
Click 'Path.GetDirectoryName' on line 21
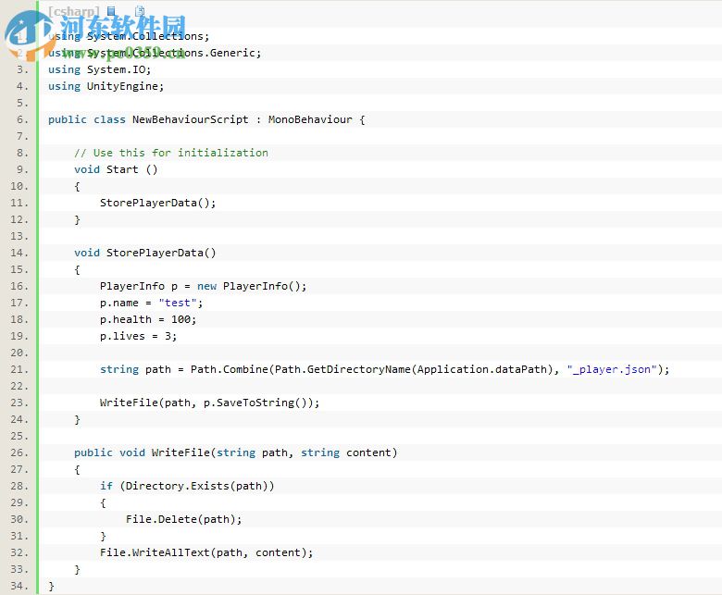[x=342, y=369]
